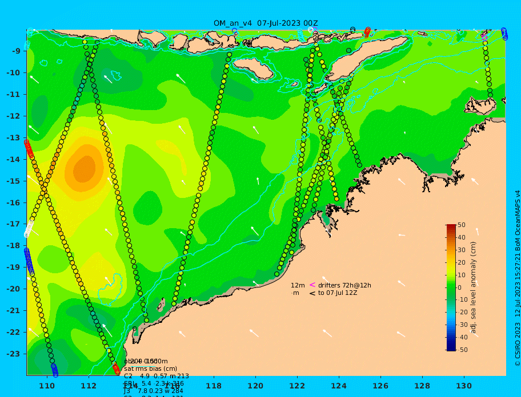Click the '124' longitude axis label
Image resolution: width=521 pixels, height=397 pixels.
pyautogui.click(x=339, y=386)
